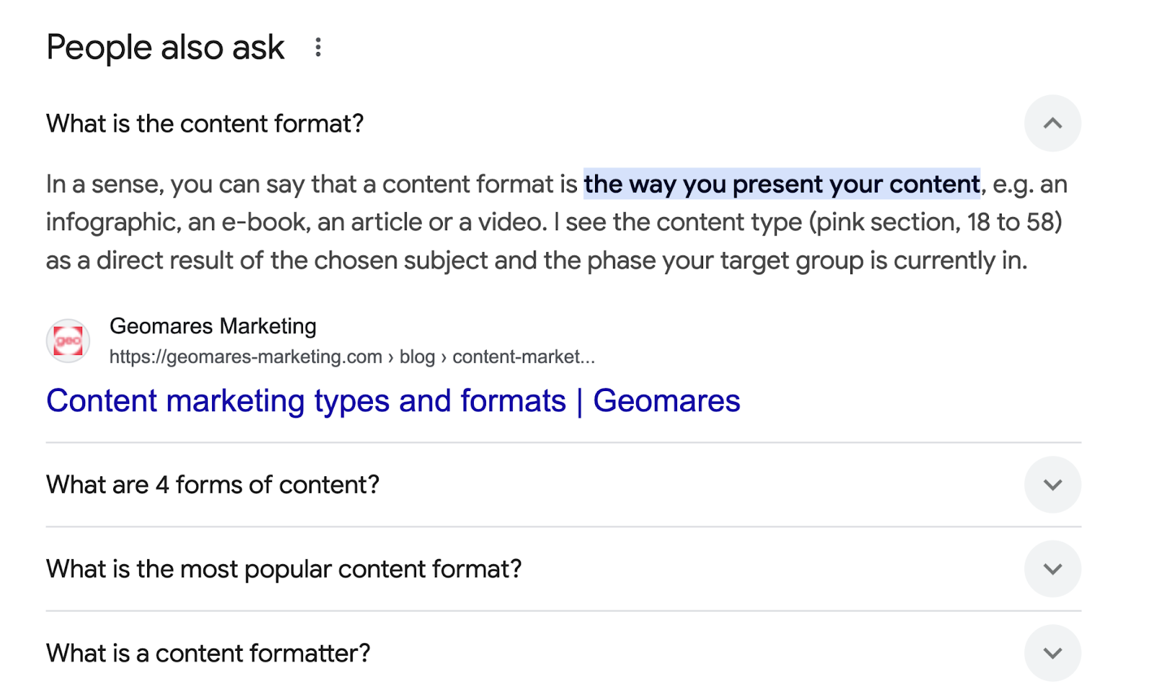Expand arrow for most popular content format question
Viewport: 1154px width, 692px height.
1052,569
